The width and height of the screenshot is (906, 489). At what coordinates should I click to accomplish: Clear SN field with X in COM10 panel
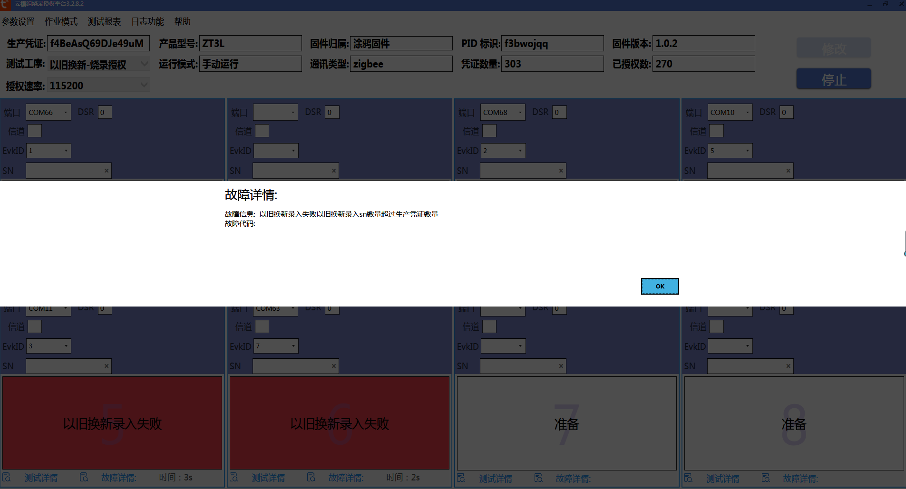pos(789,171)
